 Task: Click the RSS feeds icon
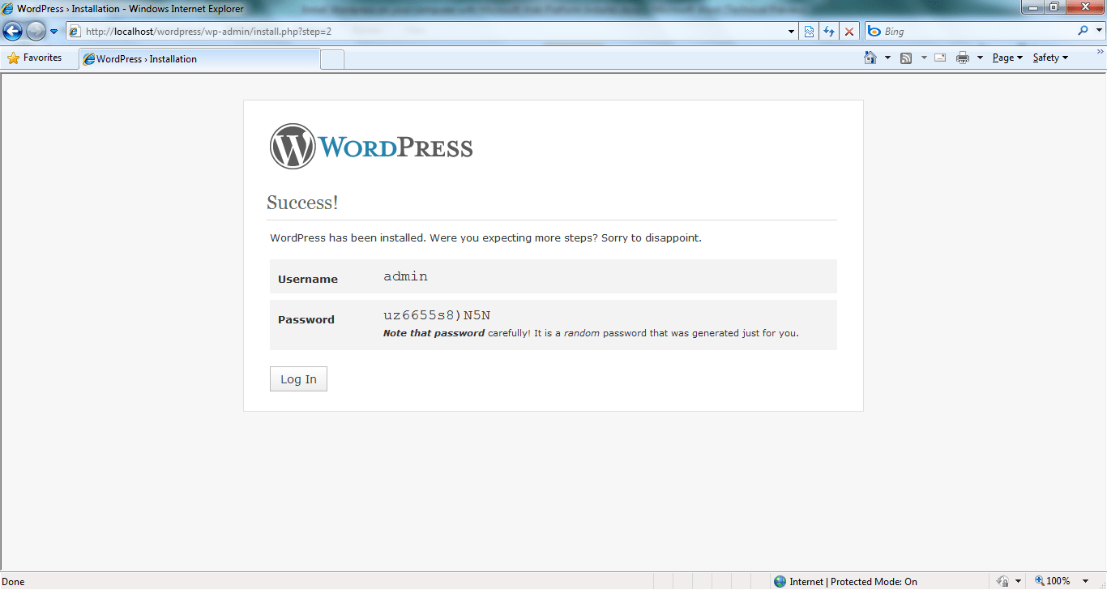pos(906,58)
